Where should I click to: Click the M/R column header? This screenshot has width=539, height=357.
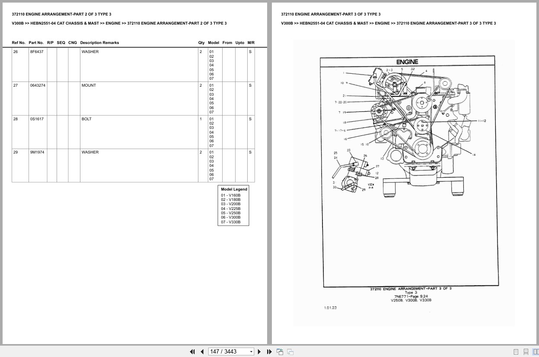pyautogui.click(x=251, y=43)
